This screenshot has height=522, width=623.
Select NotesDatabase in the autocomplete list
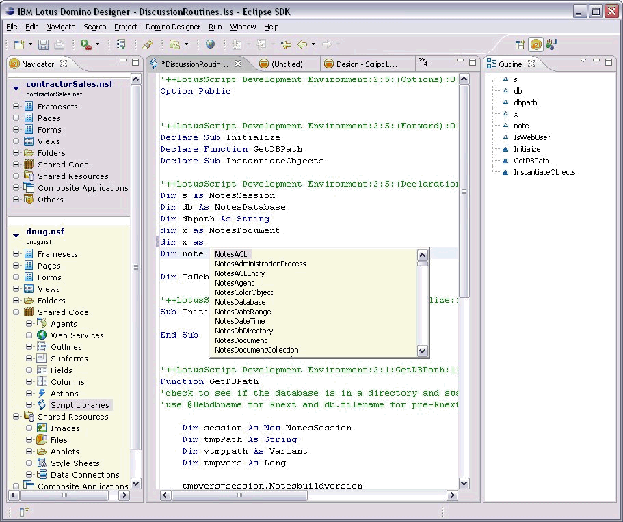(240, 302)
